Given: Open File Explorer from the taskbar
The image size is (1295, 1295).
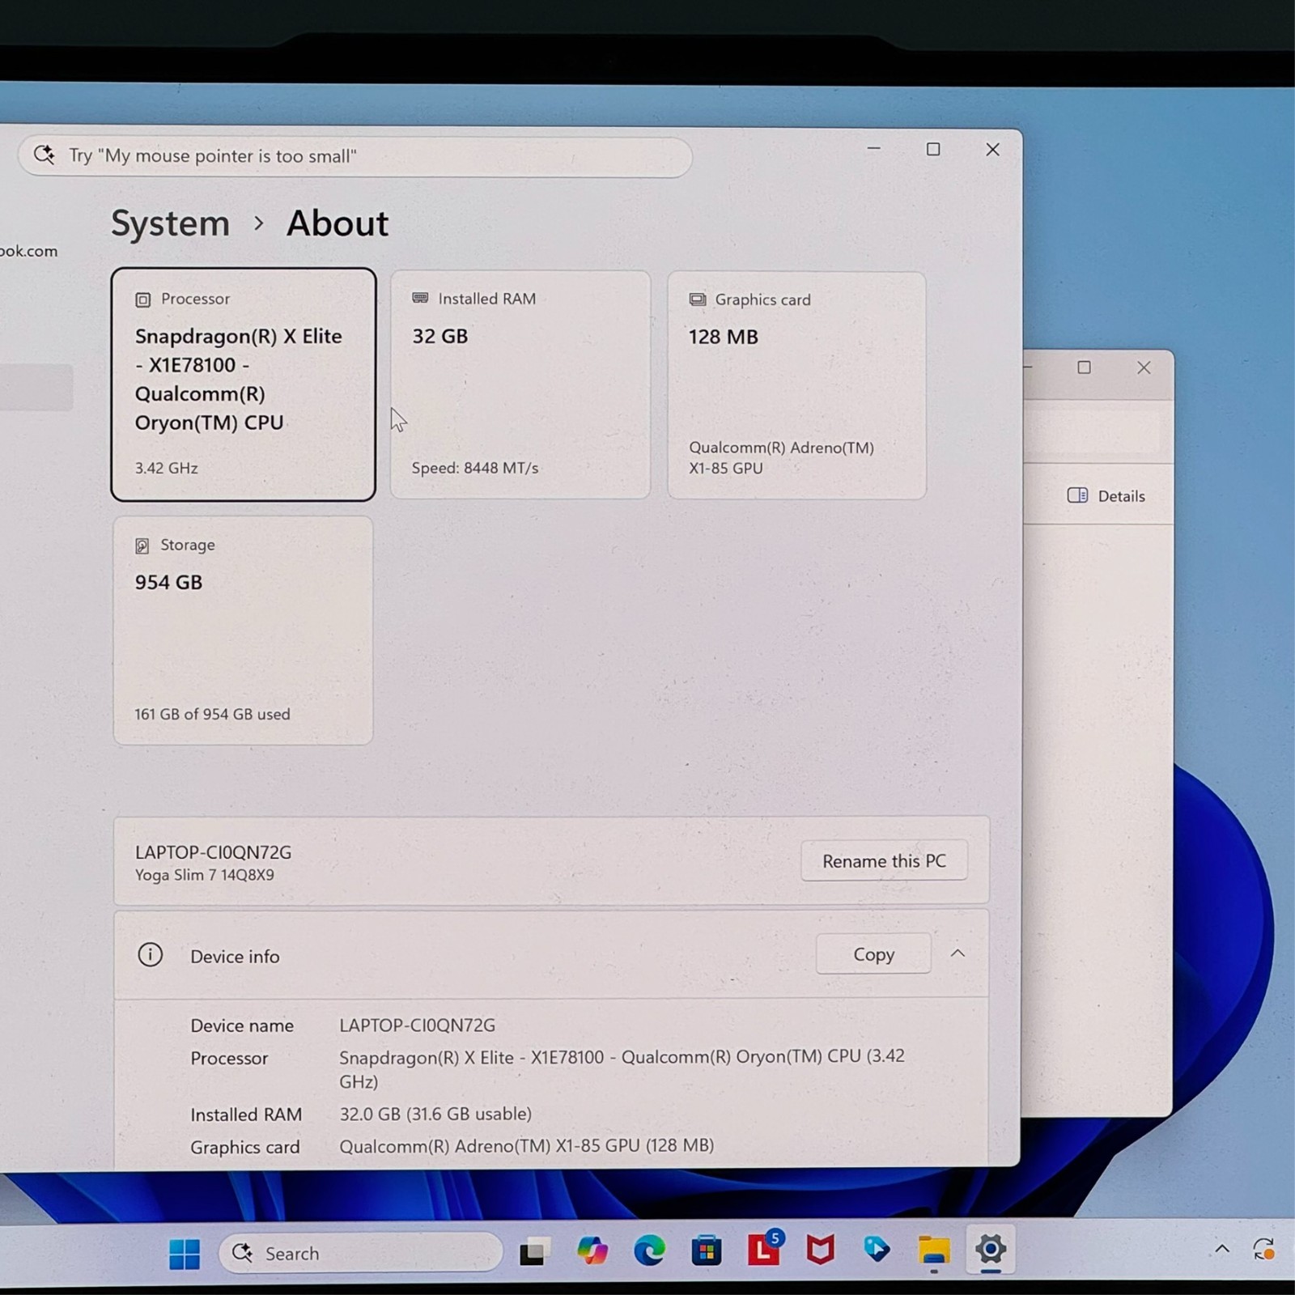Looking at the screenshot, I should click(933, 1250).
